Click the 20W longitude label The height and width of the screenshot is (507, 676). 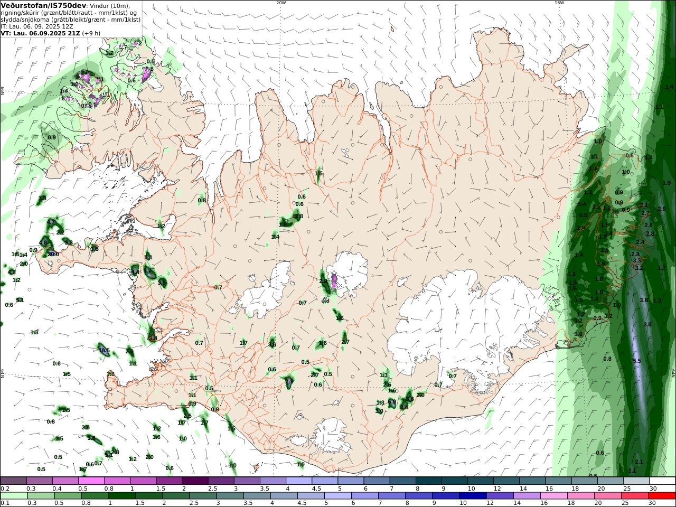(281, 3)
